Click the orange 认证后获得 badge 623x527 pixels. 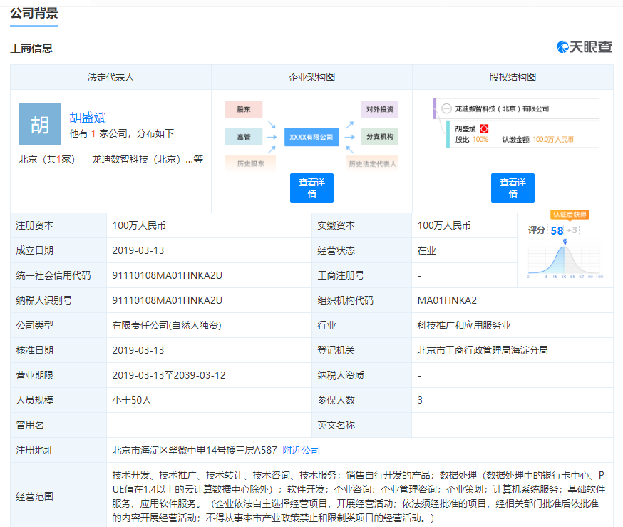pos(570,214)
